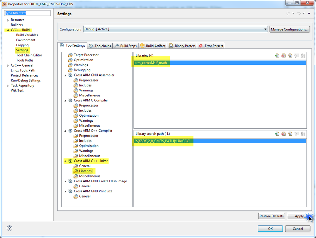Viewport: 316px width, 238px height.
Task: Open Linux Tools Path in the left tree
Action: 23,70
